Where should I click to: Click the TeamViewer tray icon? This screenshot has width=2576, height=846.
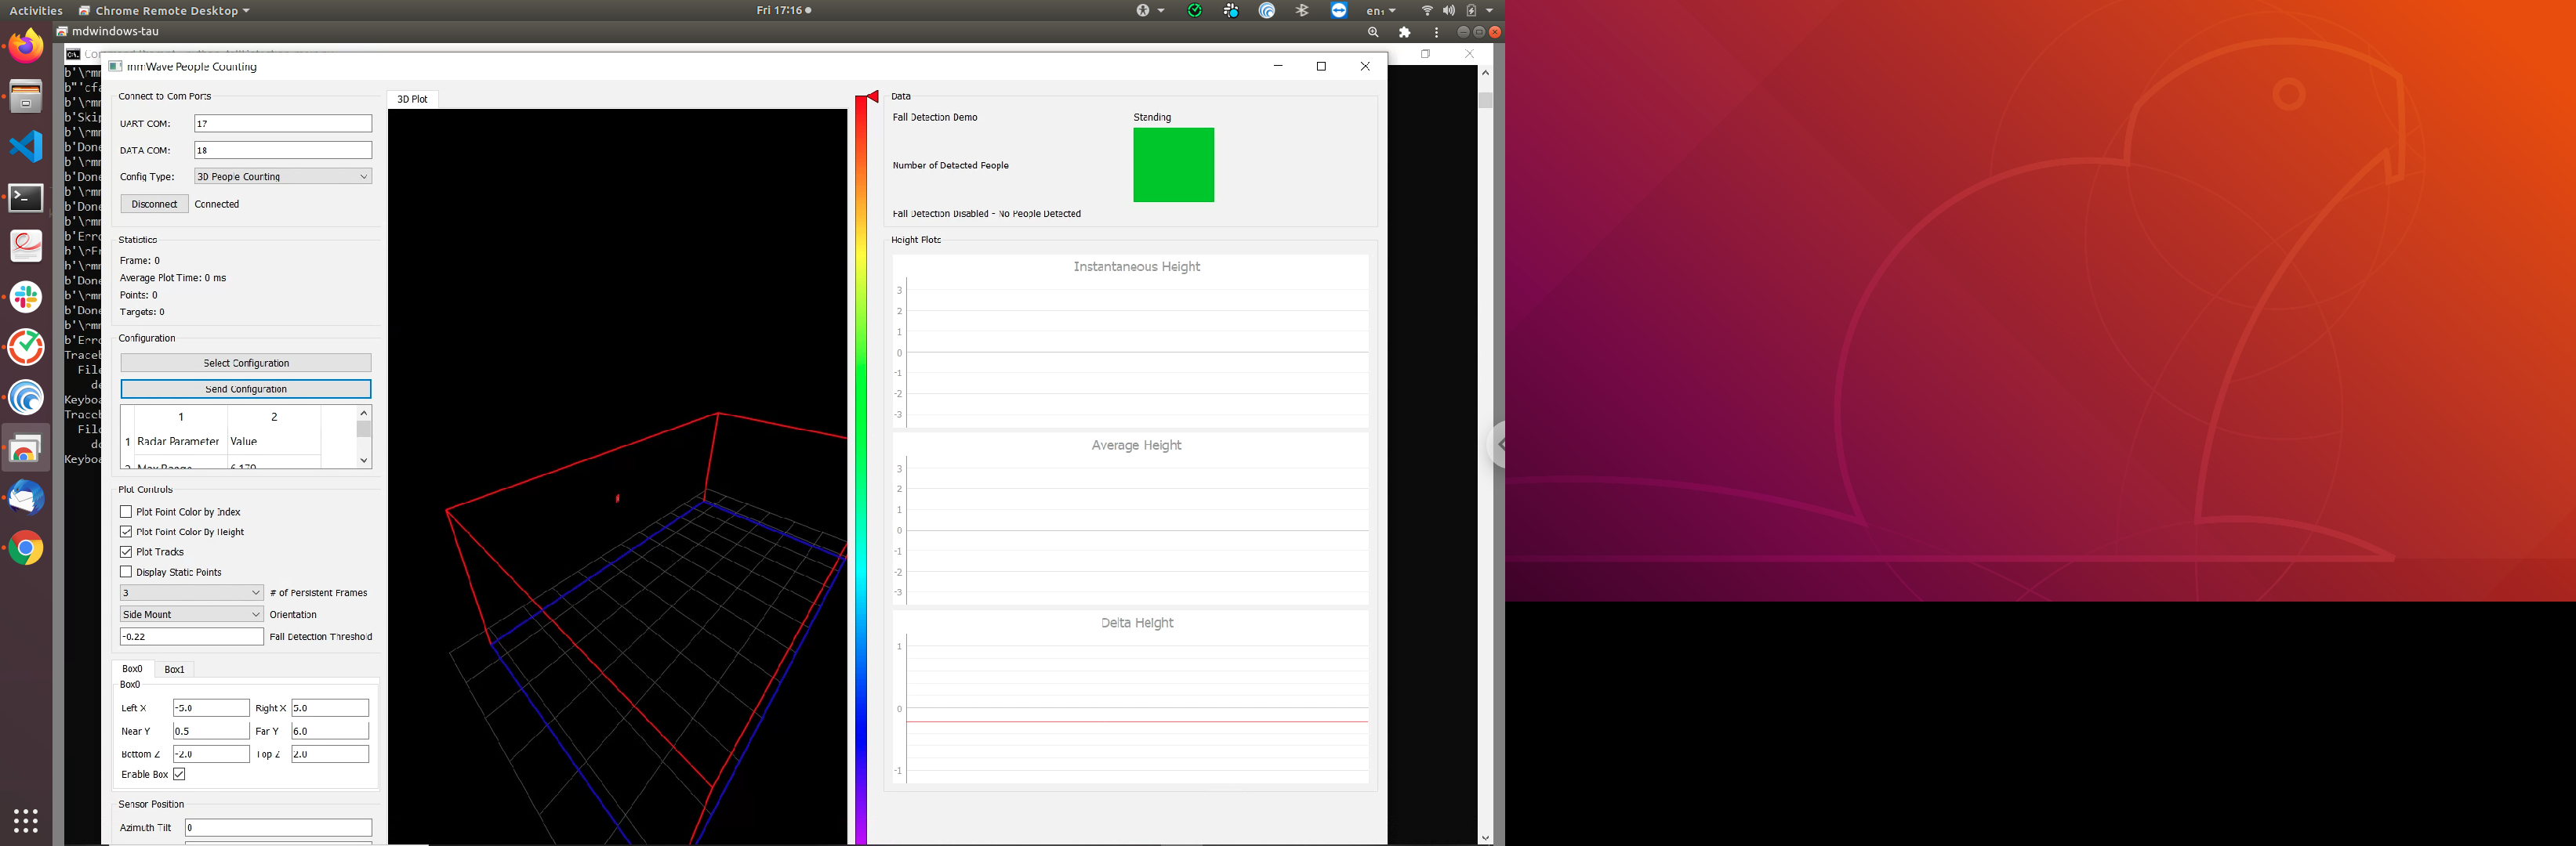point(1339,10)
